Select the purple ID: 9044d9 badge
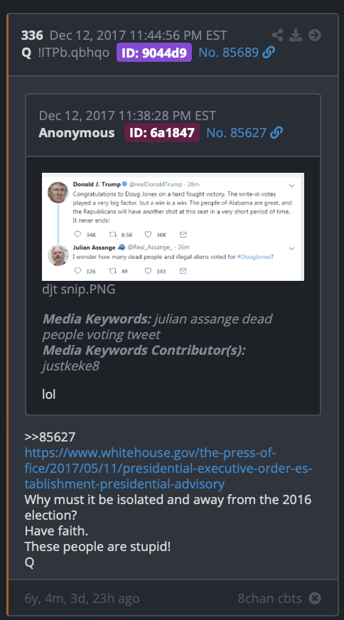 [x=154, y=52]
